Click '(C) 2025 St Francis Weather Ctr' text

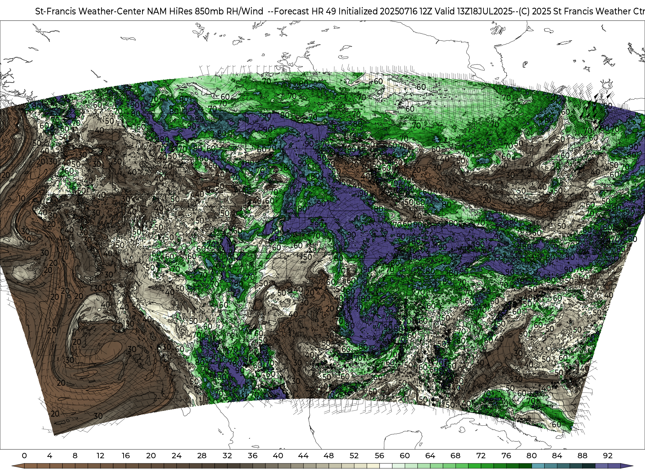click(x=582, y=11)
